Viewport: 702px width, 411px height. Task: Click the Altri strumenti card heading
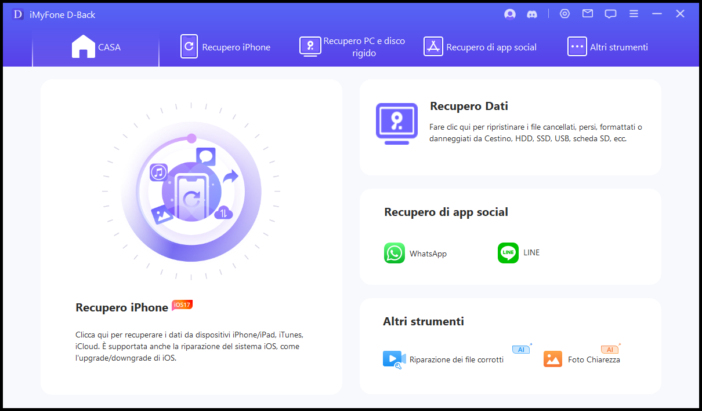coord(424,321)
